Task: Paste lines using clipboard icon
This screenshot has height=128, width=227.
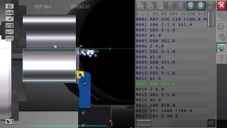Action: coord(160,6)
